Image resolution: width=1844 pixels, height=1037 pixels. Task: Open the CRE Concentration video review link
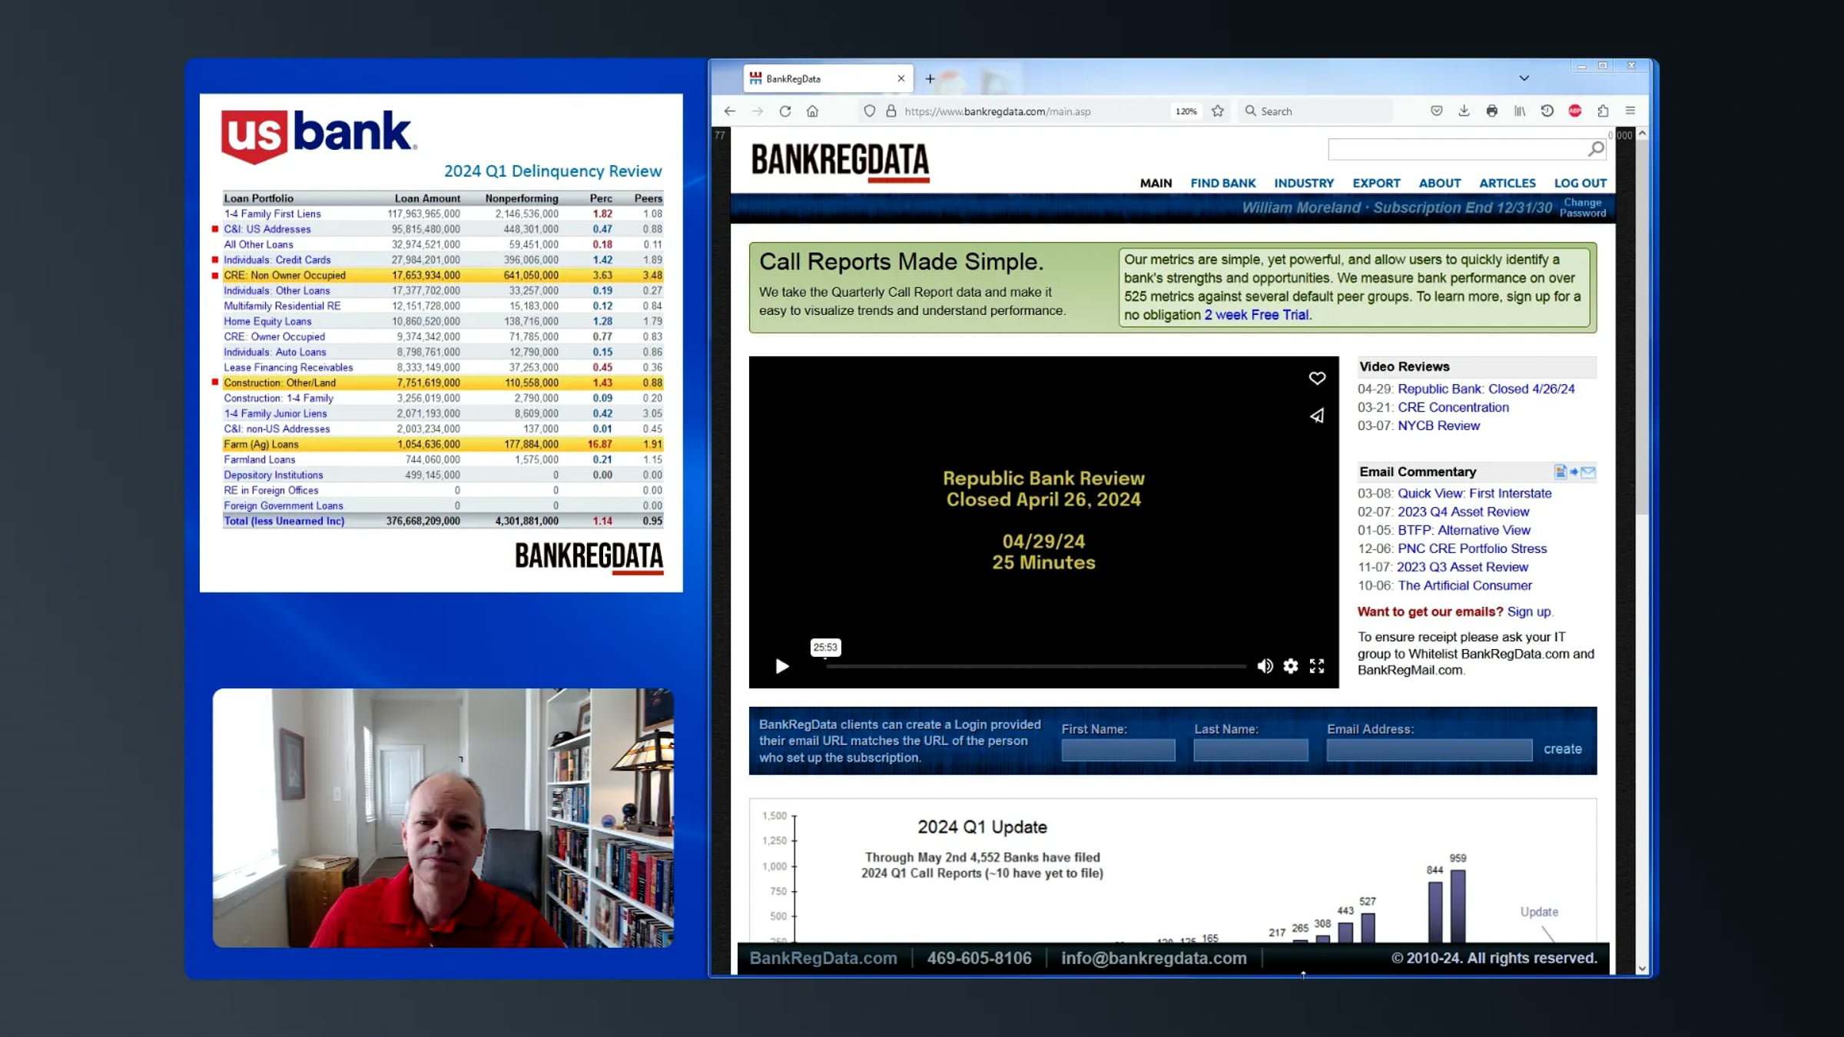pyautogui.click(x=1452, y=407)
